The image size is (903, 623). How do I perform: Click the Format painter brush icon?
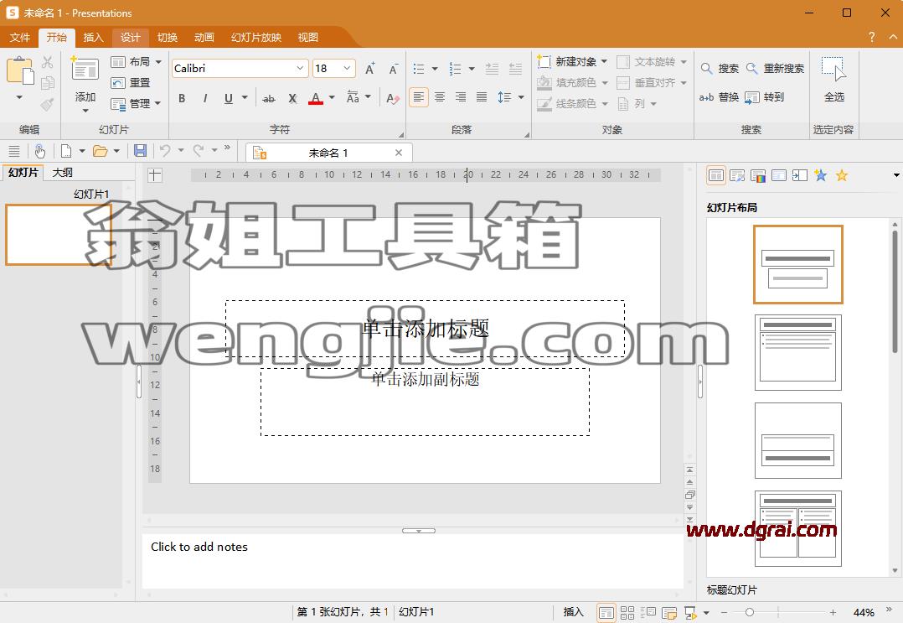pyautogui.click(x=47, y=104)
